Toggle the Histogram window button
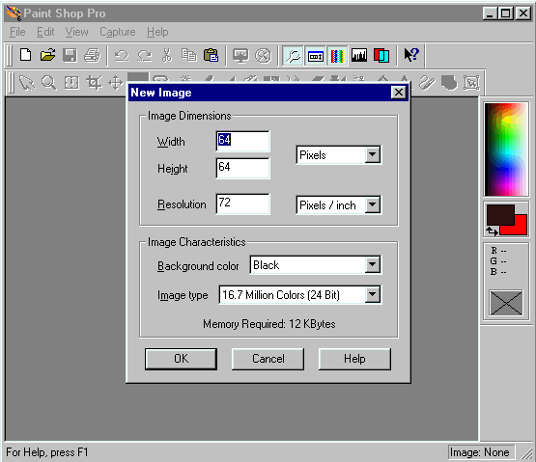Image resolution: width=536 pixels, height=462 pixels. coord(359,55)
